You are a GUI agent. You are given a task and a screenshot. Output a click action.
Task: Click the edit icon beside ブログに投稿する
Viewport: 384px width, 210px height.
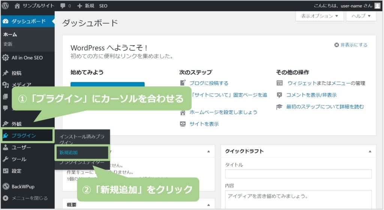point(183,83)
